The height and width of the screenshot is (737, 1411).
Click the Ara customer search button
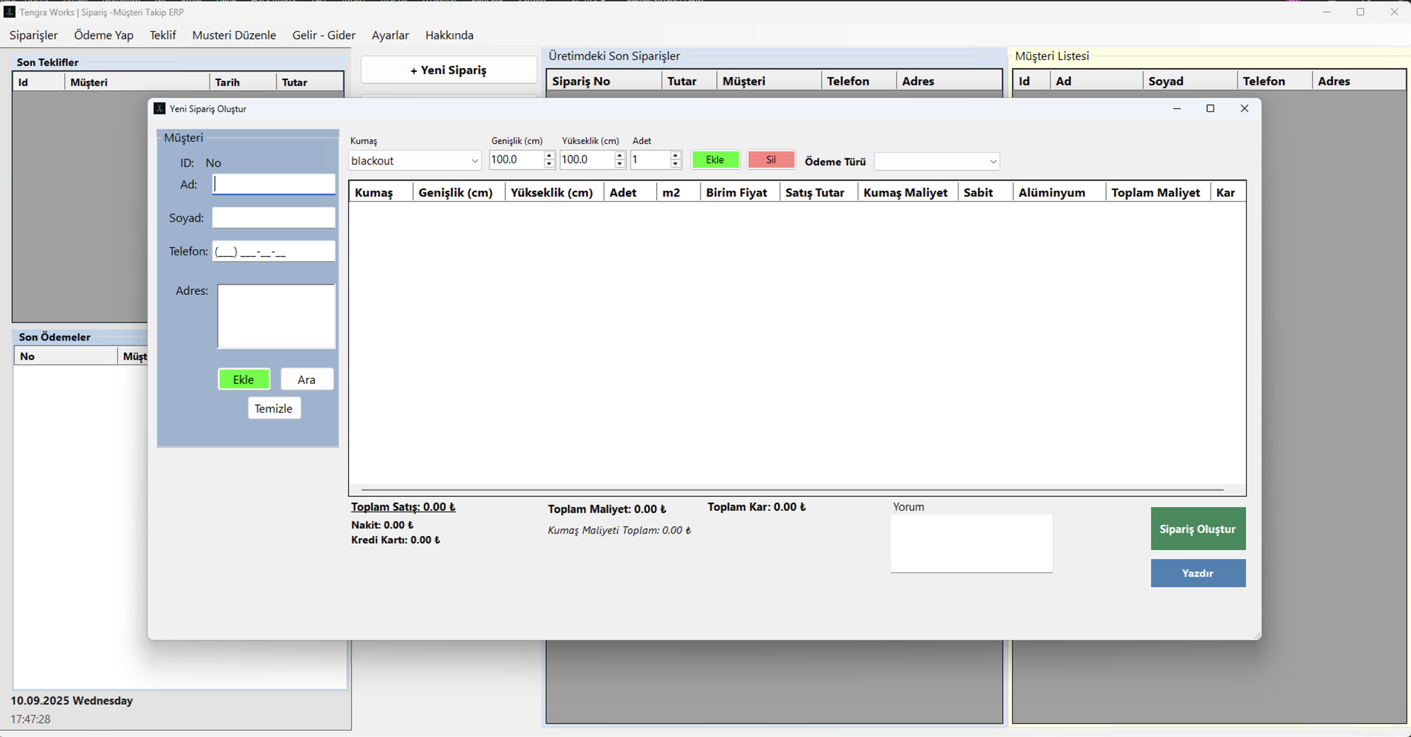click(306, 379)
